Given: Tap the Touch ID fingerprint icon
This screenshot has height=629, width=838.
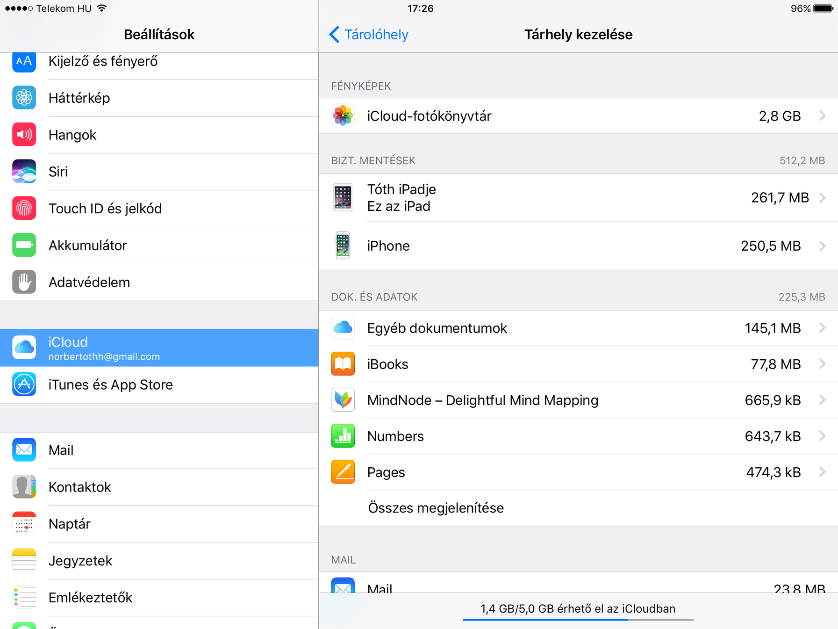Looking at the screenshot, I should click(24, 209).
